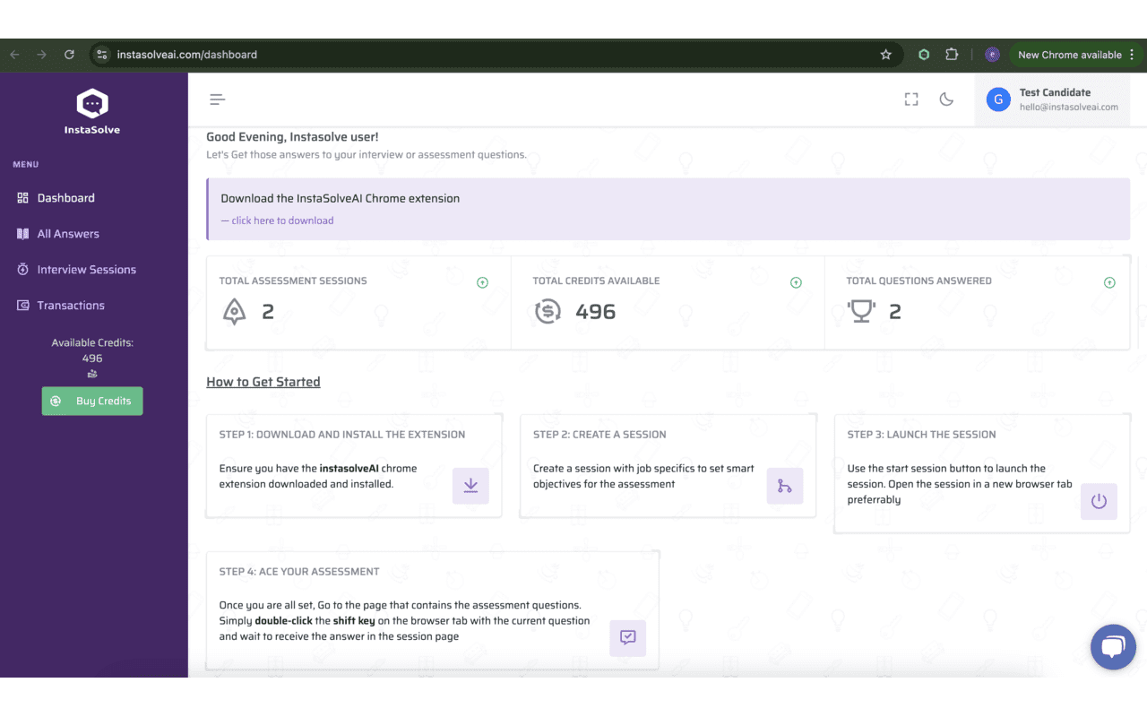The height and width of the screenshot is (717, 1147).
Task: Click the download extension icon in Step 1
Action: coord(470,484)
